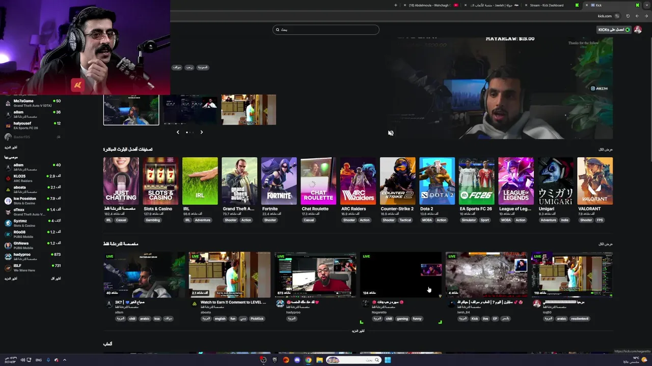
Task: Open hadyproo avatar in sidebar
Action: [x=8, y=257]
